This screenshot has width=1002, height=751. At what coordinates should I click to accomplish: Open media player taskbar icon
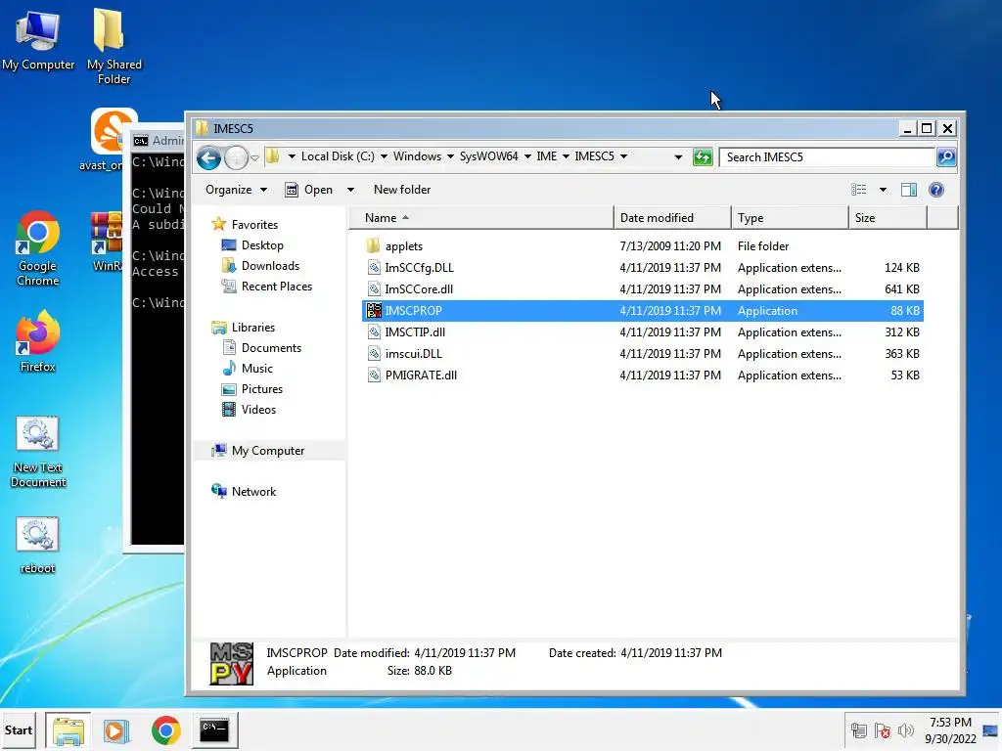click(x=116, y=729)
